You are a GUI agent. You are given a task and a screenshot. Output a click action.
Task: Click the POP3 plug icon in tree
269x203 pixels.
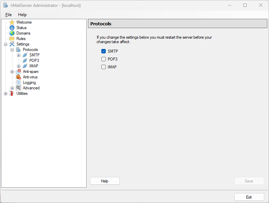click(25, 61)
